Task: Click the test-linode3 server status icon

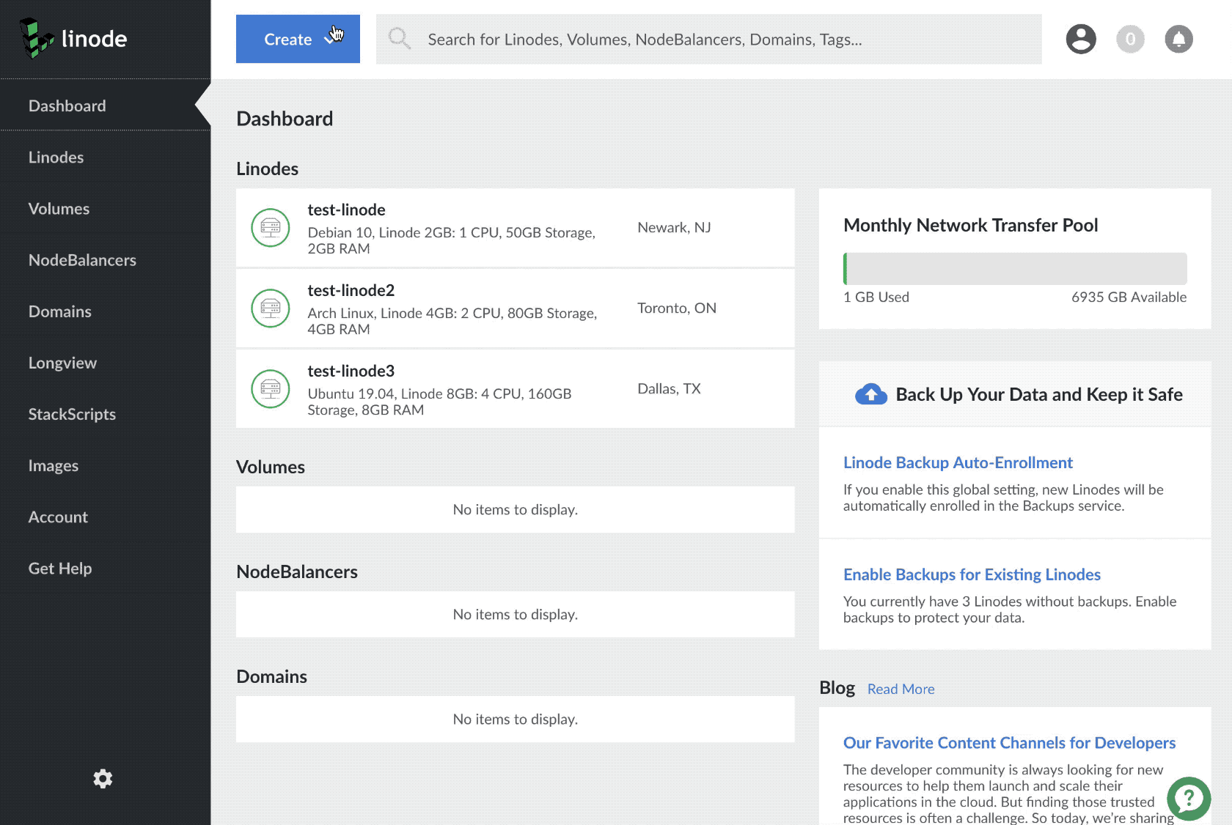Action: click(x=271, y=389)
